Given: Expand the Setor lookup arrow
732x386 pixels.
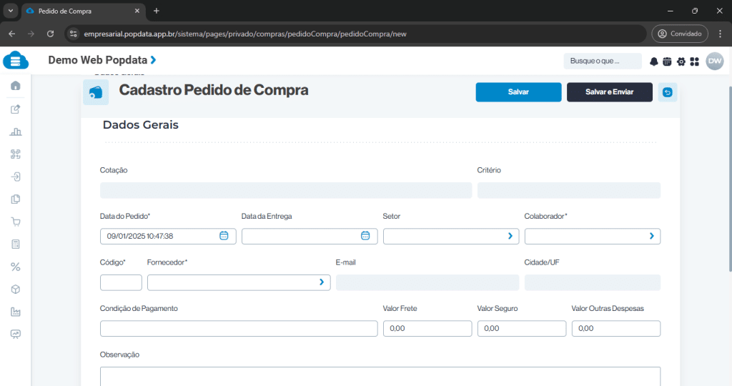Looking at the screenshot, I should (510, 236).
